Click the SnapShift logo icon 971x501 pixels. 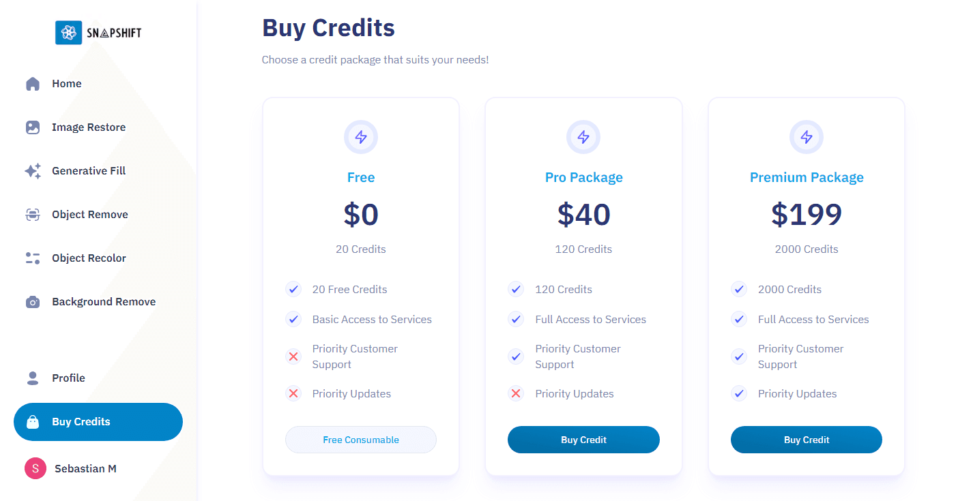click(68, 32)
